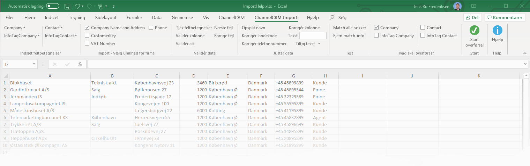530x166 pixels.
Task: Open the InfoTagContact dropdown
Action: click(x=61, y=36)
